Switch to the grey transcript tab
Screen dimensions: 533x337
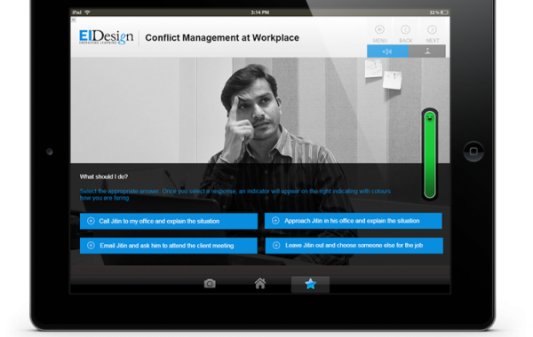(427, 51)
